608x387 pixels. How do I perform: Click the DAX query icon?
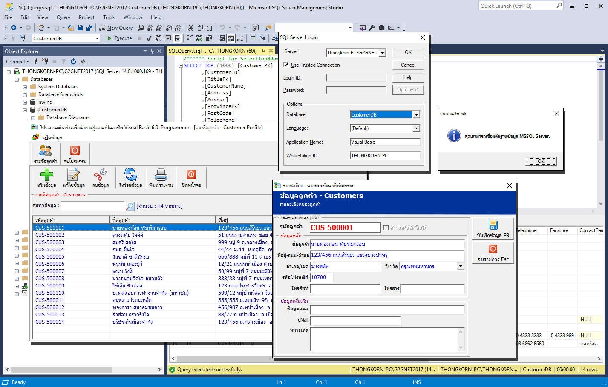tap(178, 28)
